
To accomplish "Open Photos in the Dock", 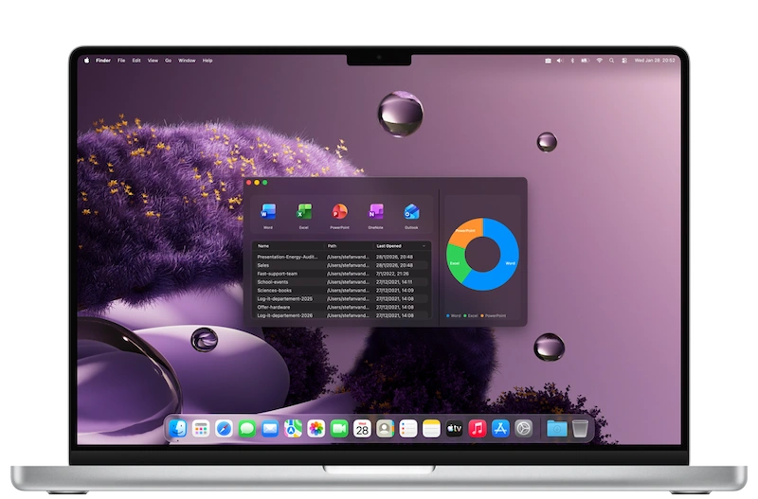I will click(316, 429).
